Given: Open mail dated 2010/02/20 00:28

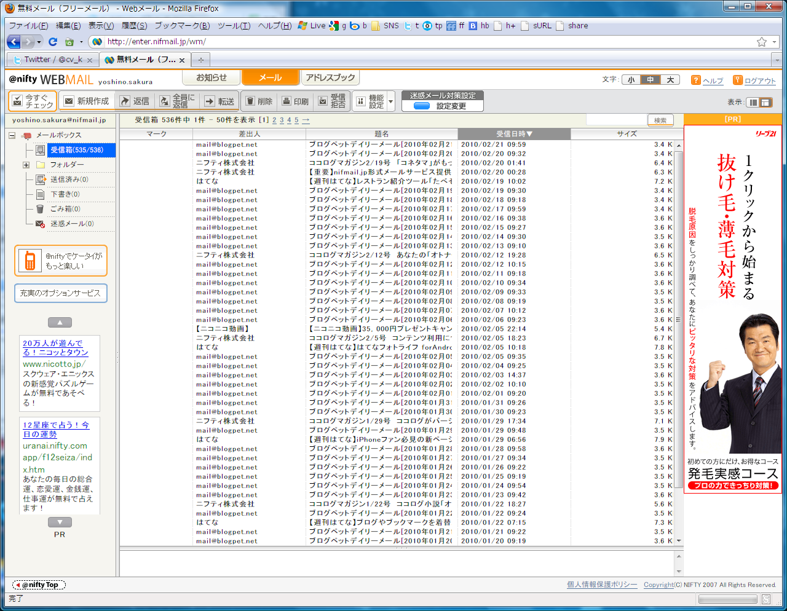Looking at the screenshot, I should coord(397,172).
